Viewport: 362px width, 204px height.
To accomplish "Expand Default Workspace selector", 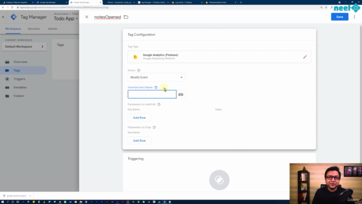I will click(x=24, y=46).
